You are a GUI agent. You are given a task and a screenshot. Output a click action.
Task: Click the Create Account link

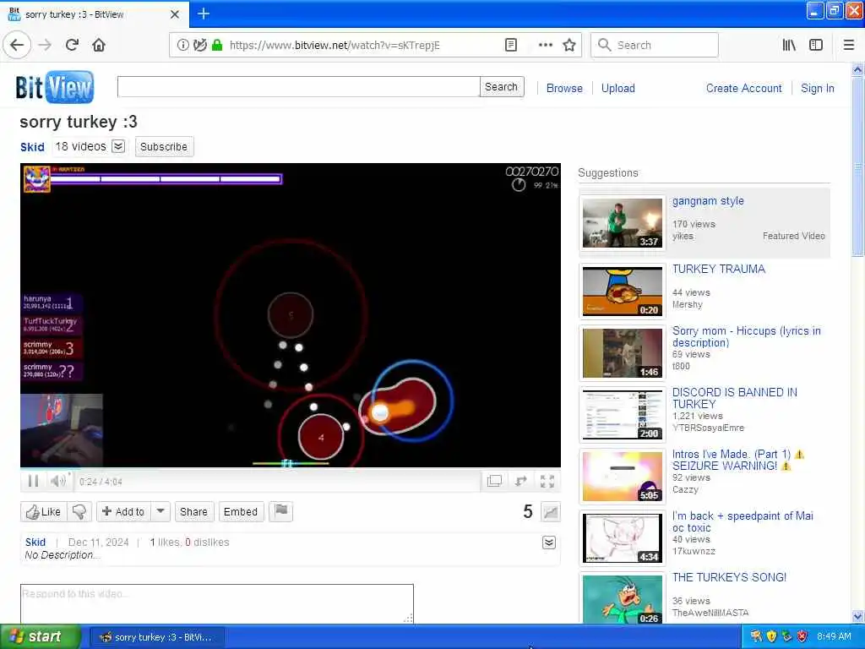743,88
